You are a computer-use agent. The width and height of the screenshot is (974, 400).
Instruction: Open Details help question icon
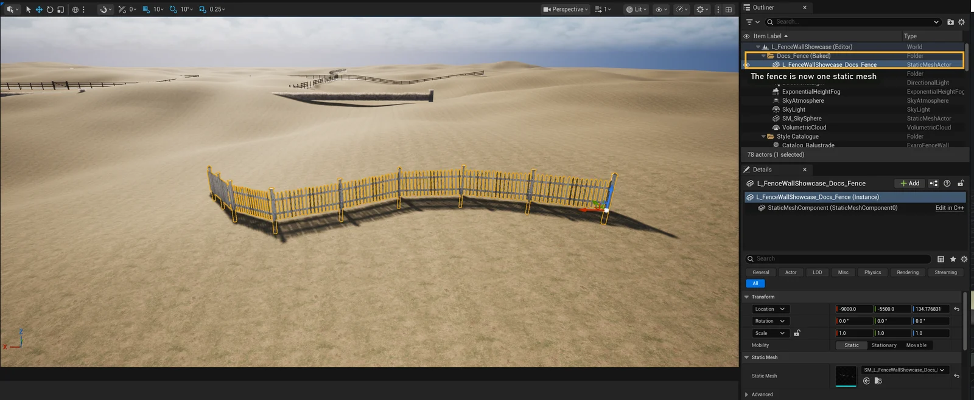947,183
